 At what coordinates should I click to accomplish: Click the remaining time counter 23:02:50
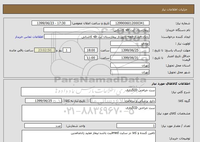(45, 50)
